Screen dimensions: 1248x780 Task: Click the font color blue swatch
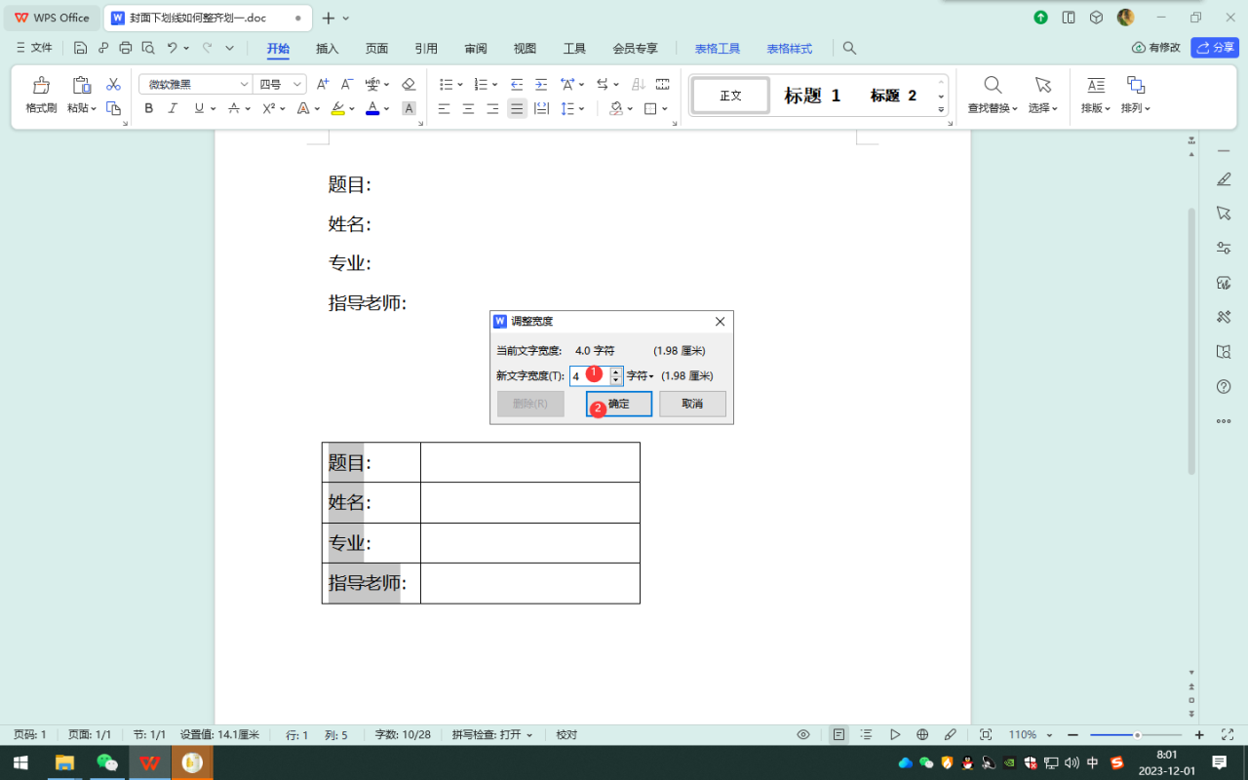372,108
